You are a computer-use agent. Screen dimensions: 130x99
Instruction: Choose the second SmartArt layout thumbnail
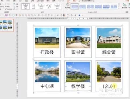click(34, 6)
